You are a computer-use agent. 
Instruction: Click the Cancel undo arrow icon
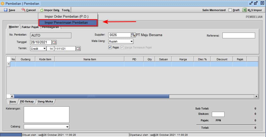click(x=24, y=10)
